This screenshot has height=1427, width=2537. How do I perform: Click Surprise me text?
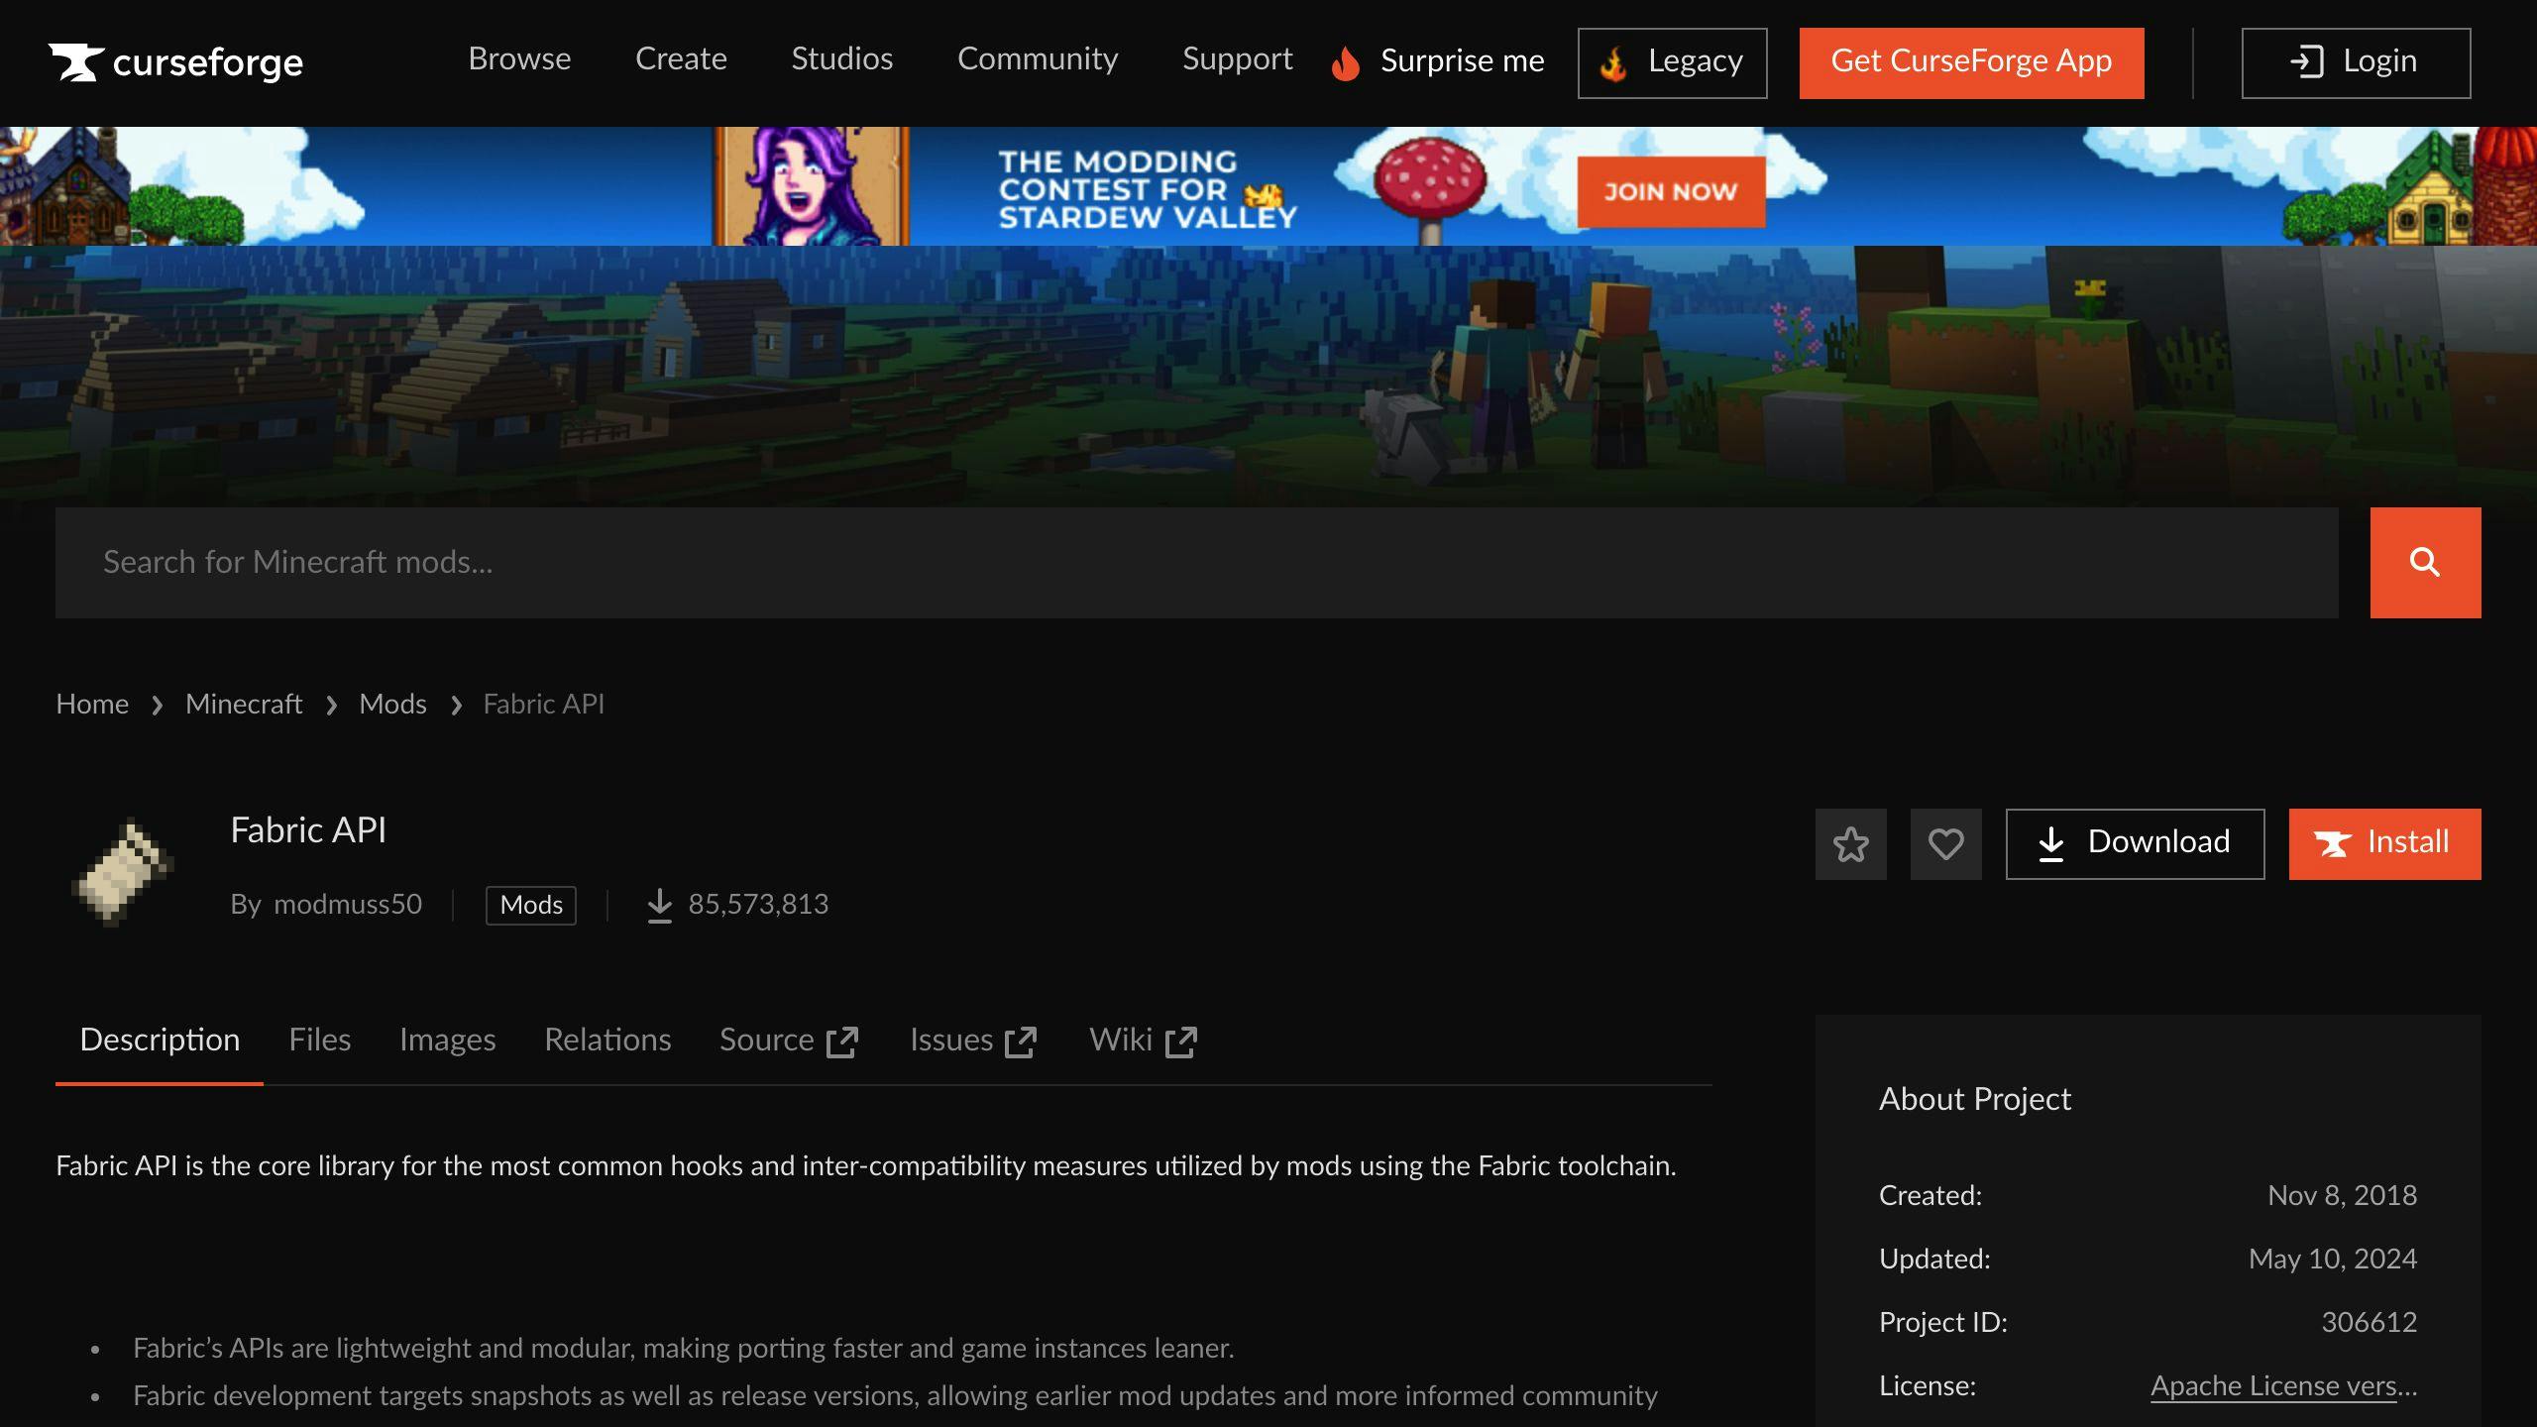click(1462, 61)
